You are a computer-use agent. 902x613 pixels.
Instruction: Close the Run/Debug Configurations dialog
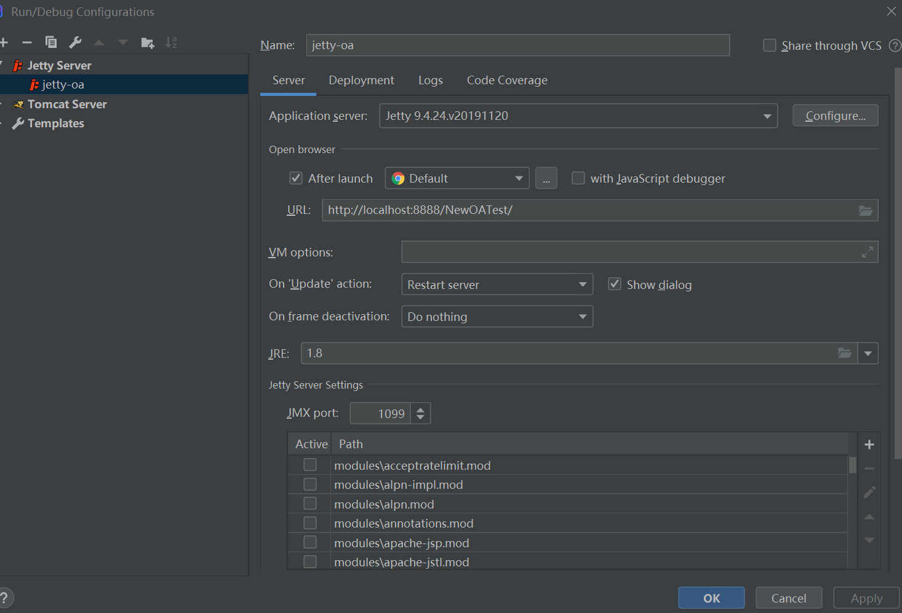coord(891,11)
